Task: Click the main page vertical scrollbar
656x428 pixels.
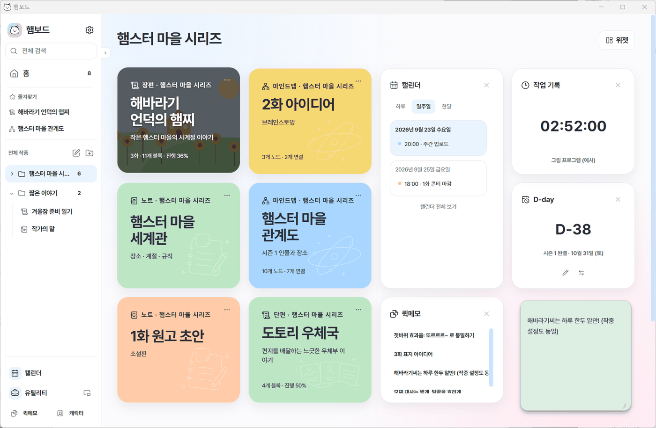Action: (x=653, y=168)
